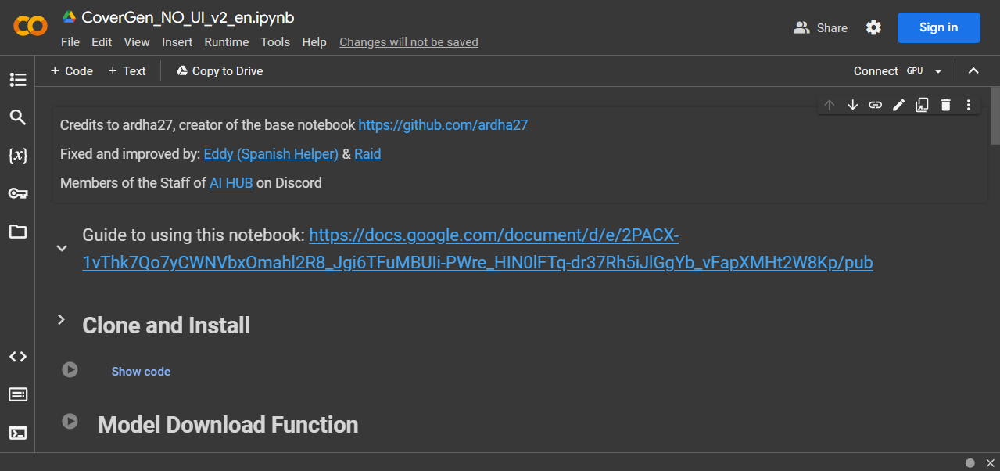
Task: Open the Edit menu
Action: point(102,42)
